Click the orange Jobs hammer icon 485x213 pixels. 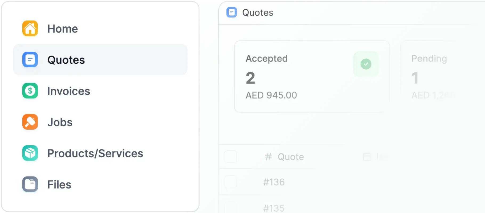pos(30,122)
